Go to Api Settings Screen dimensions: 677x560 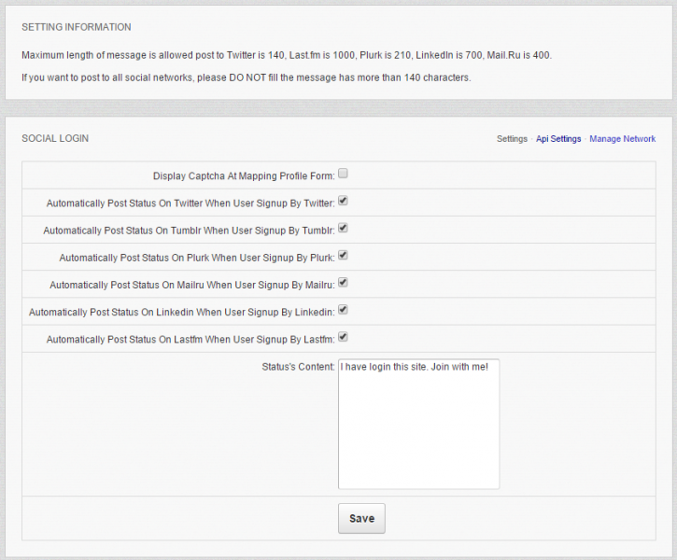click(x=558, y=139)
